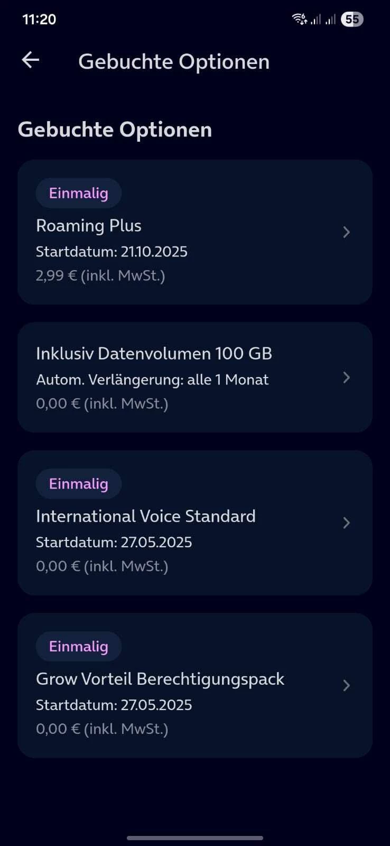Tap the back arrow icon
This screenshot has height=846, width=390.
(31, 60)
